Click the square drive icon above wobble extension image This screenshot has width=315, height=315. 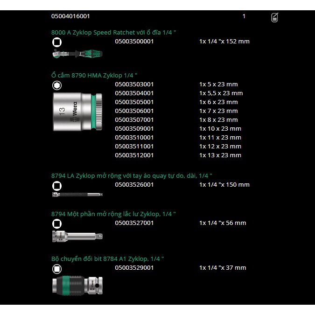pos(56,224)
